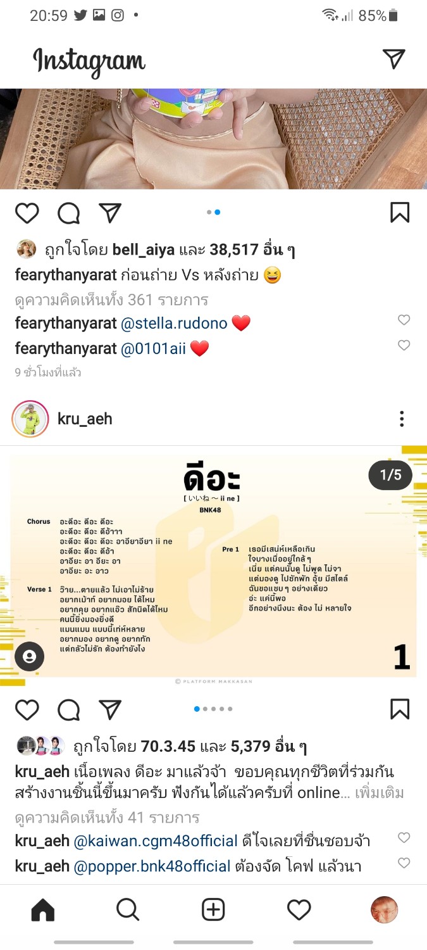Open kru_aeh post options three-dot menu
Screen dimensions: 427x950
(402, 419)
